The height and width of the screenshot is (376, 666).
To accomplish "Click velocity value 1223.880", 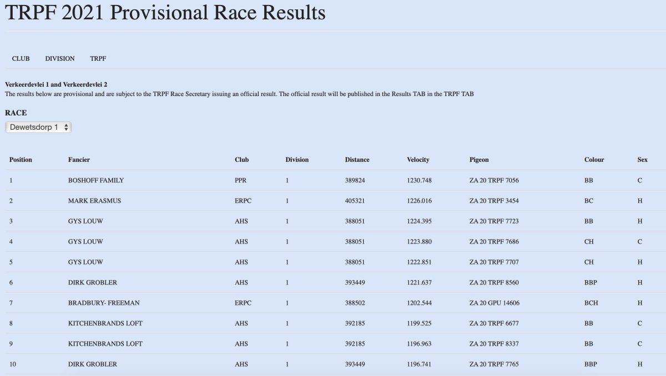I will (x=419, y=242).
